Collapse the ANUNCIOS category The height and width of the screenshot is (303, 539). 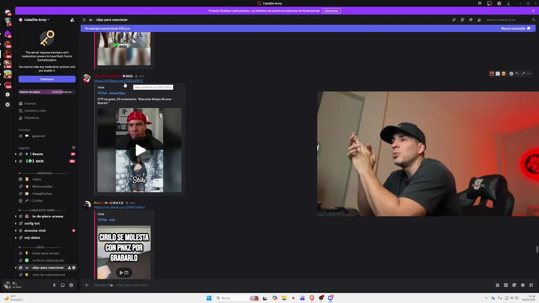44,173
